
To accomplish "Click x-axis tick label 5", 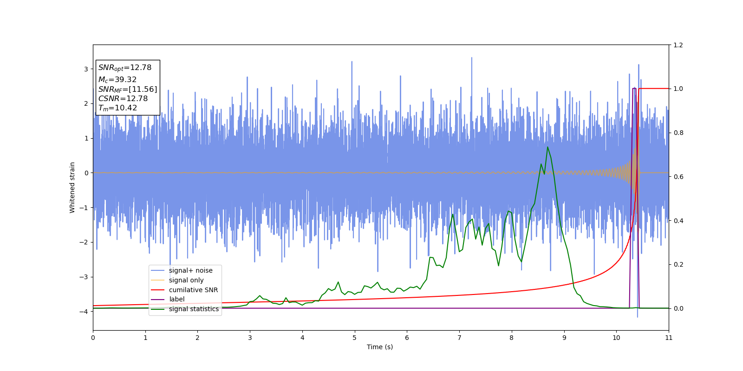I will [x=355, y=338].
